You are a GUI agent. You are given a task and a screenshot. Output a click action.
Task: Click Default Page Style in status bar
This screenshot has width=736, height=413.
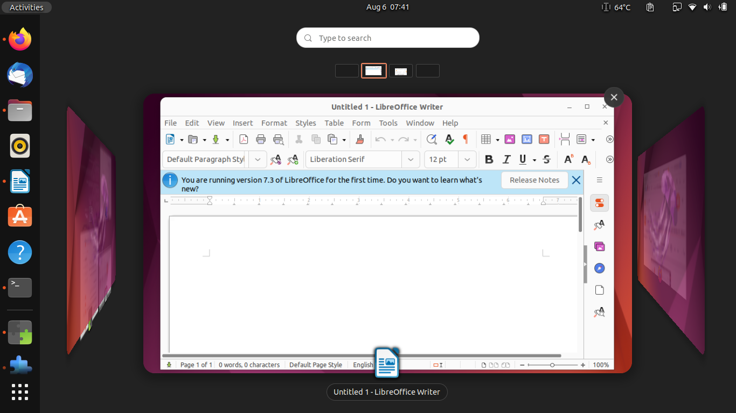coord(316,365)
